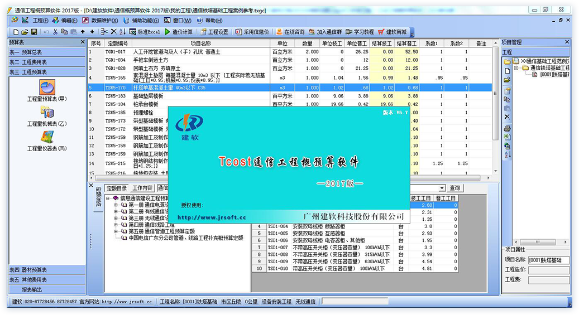This screenshot has width=579, height=315.
Task: Click the A-Z sort icon in 项目管理
Action: (x=507, y=154)
